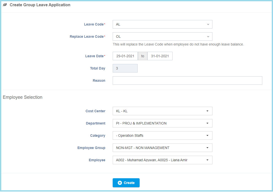Open the Category dropdown showing Operation Staffs
The image size is (273, 192).
162,135
